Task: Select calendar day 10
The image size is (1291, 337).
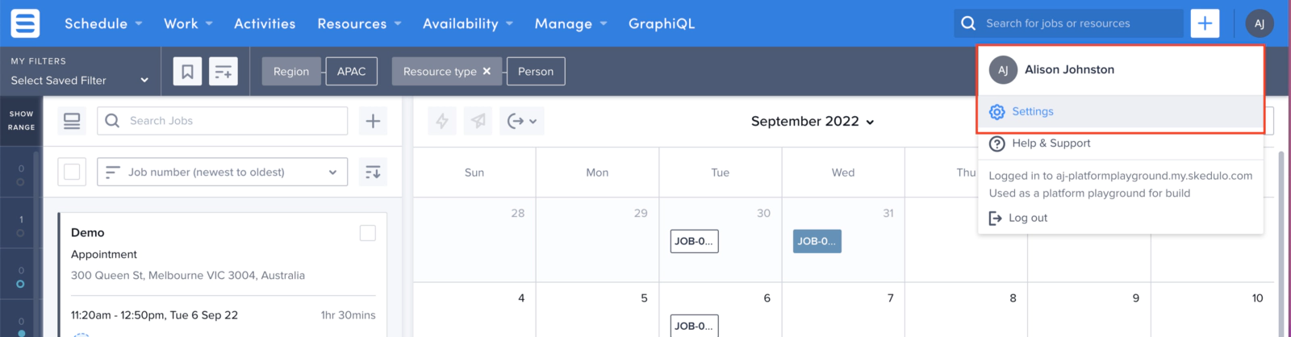Action: tap(1257, 297)
